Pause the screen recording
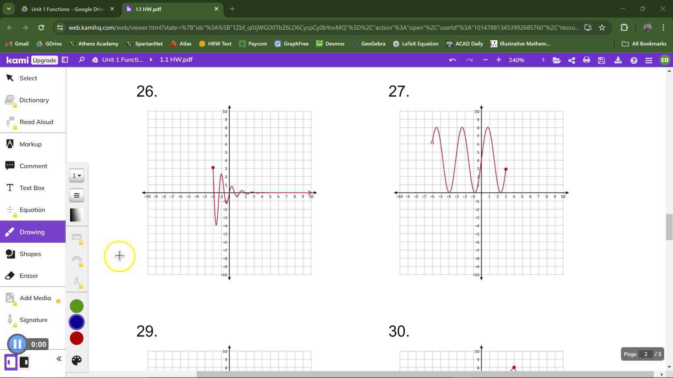Screen dimensions: 673x378 tap(18, 344)
